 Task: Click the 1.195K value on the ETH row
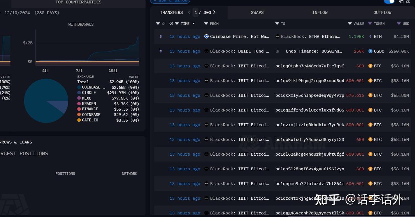[356, 37]
